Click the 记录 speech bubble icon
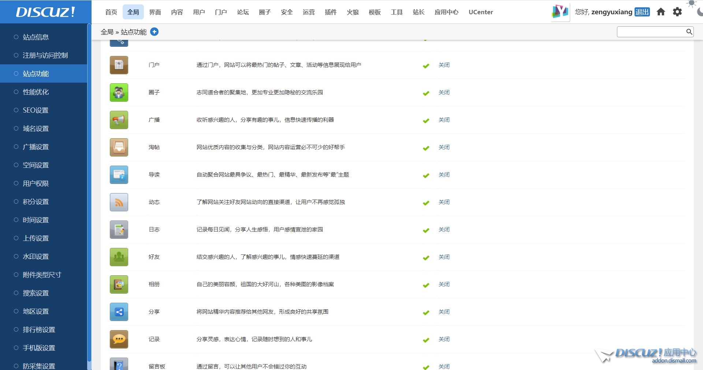 tap(119, 339)
